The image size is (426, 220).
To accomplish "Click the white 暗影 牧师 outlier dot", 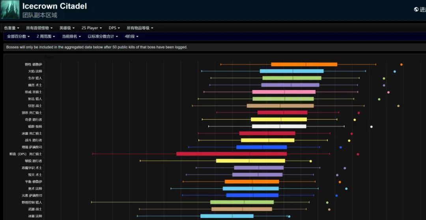I will click(x=371, y=127).
